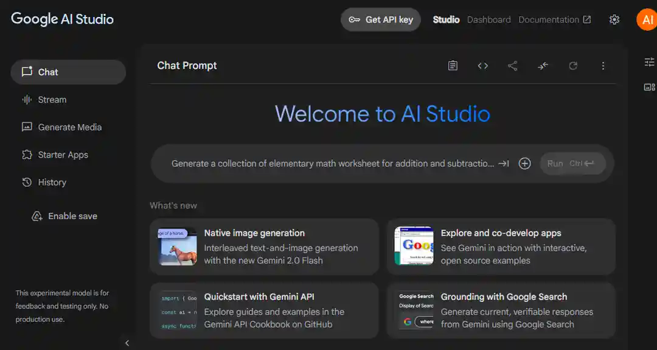
Task: Click the external link icon beside Documentation
Action: coord(587,19)
